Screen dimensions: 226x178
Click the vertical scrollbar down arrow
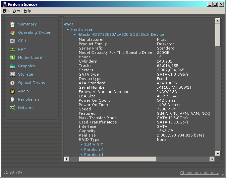218,153
